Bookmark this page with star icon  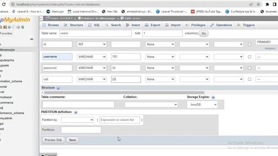point(258,4)
